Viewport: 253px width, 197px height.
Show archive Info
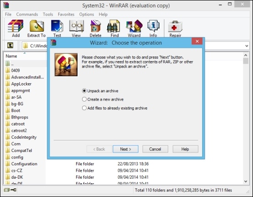pos(153,28)
